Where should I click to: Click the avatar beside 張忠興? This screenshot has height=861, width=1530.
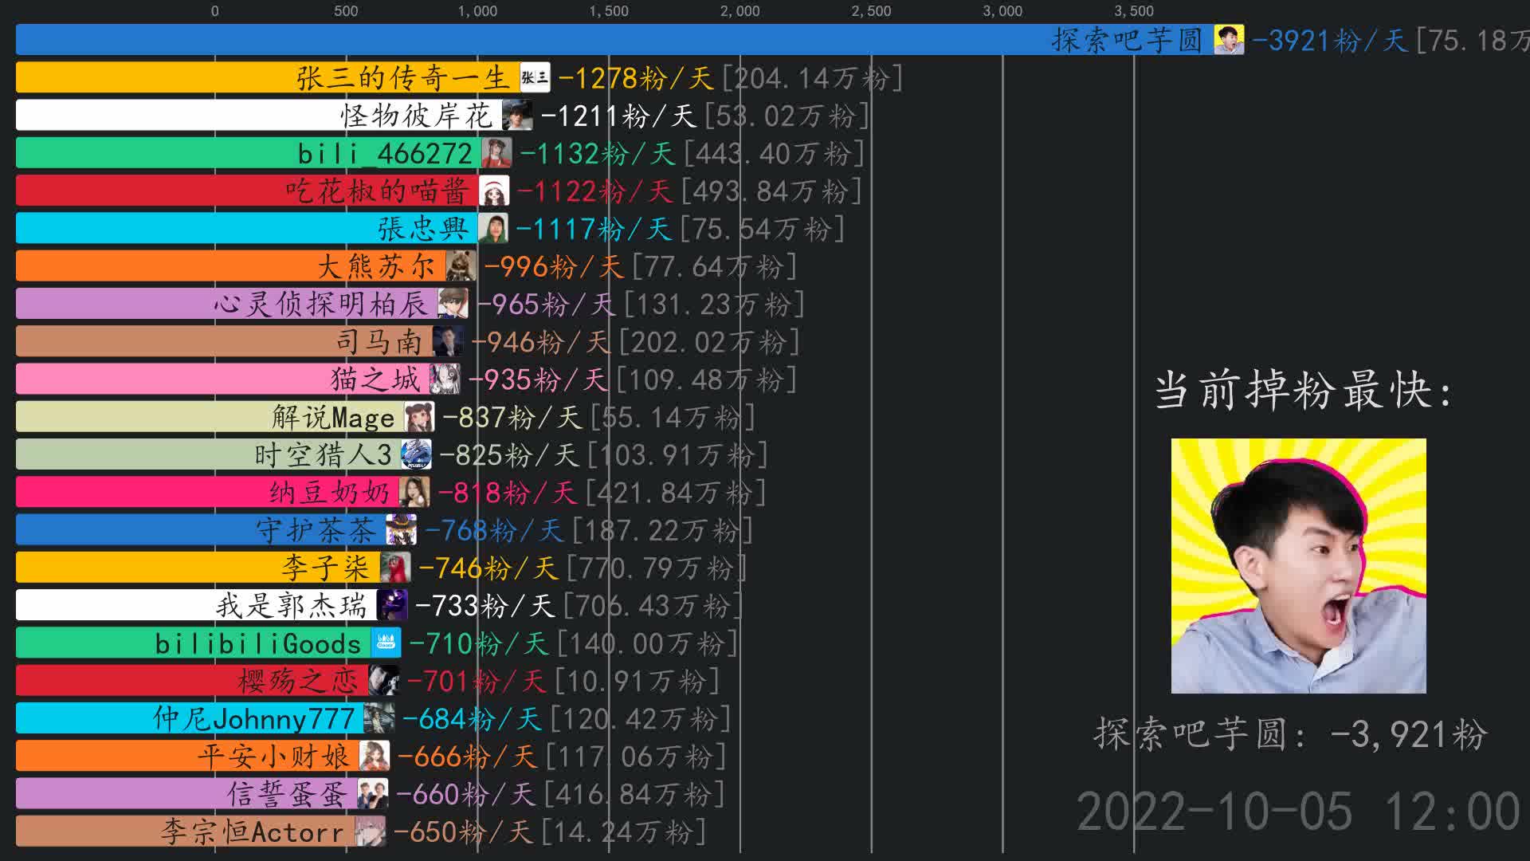click(492, 229)
